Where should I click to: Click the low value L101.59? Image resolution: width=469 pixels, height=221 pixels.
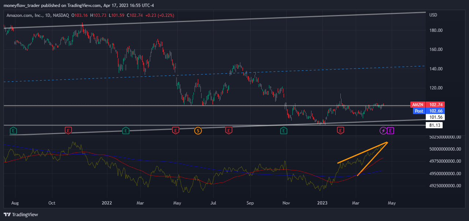tap(116, 15)
